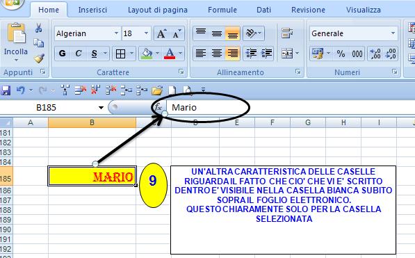
Task: Click the Incolla paste button
Action: (16, 39)
